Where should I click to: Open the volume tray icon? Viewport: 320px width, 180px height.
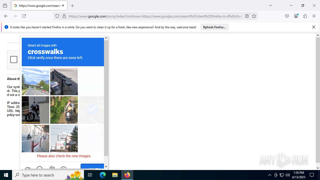[x=288, y=175]
